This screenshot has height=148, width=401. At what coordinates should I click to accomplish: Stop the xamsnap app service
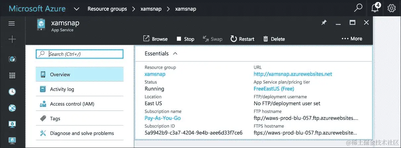[185, 39]
